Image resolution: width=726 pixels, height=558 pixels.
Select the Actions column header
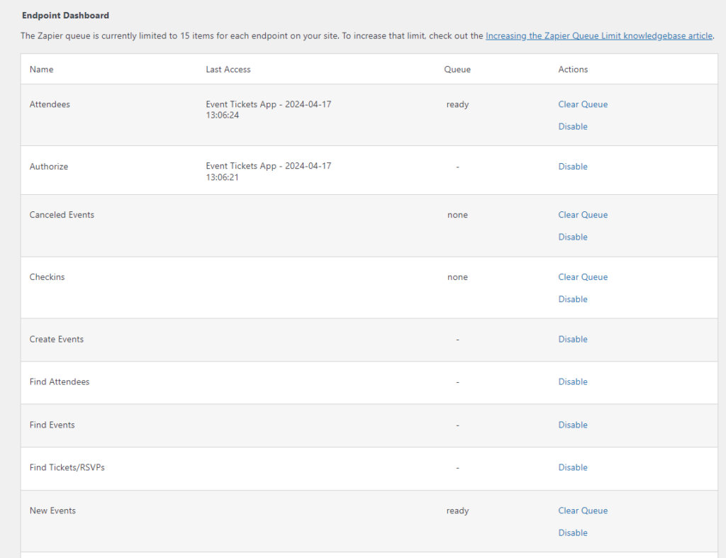pyautogui.click(x=573, y=69)
